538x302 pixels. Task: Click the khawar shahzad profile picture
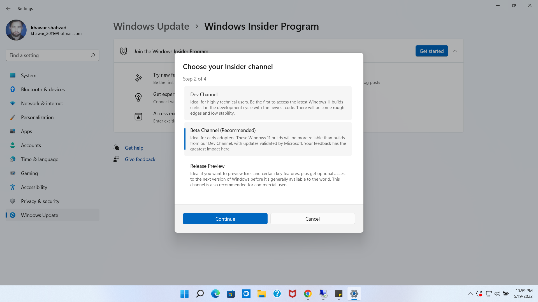click(16, 30)
